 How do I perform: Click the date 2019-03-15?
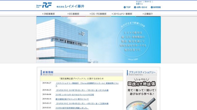click(47, 103)
